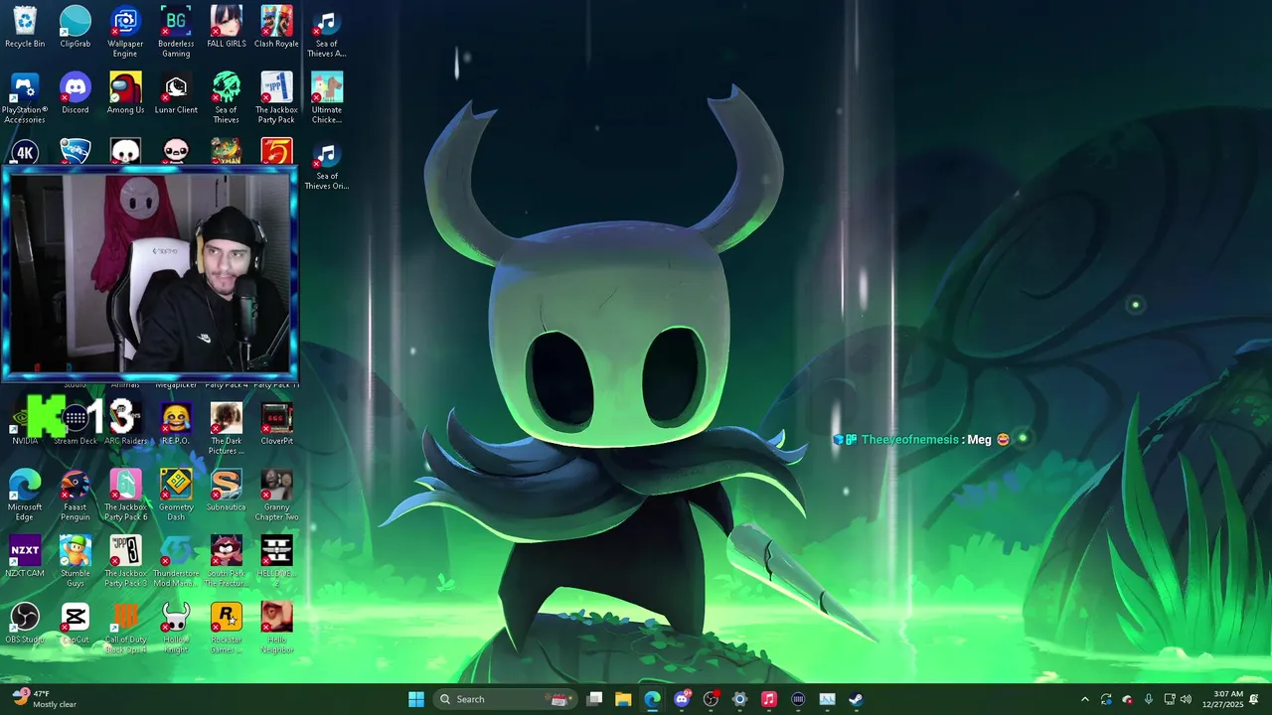
Task: Select the Rayman desktop icon
Action: click(227, 152)
